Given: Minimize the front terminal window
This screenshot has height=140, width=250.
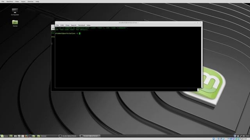Looking at the screenshot, I should tap(195, 23).
